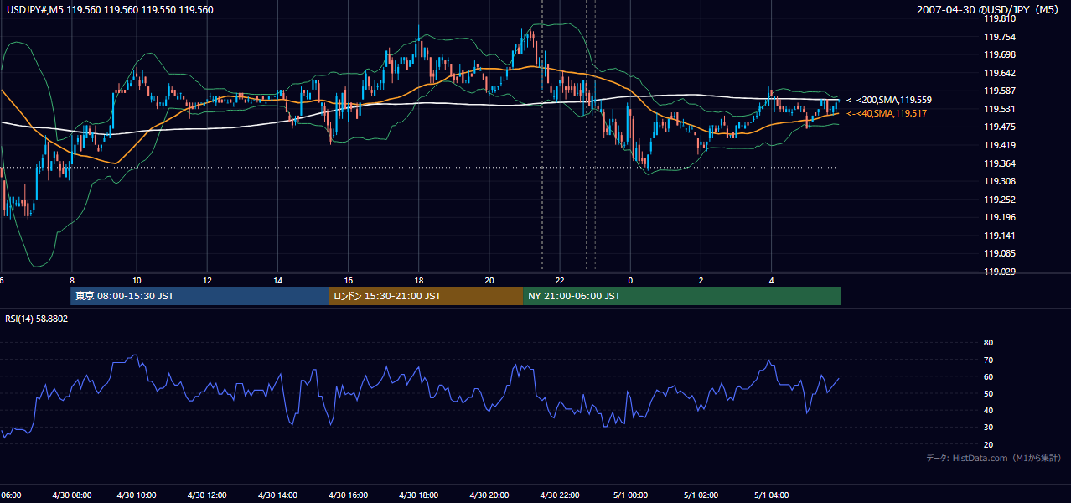Click RSI axis level 40
This screenshot has width=1071, height=503.
(x=989, y=410)
